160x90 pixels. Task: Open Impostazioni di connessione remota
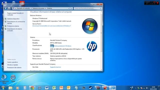pos(16,22)
